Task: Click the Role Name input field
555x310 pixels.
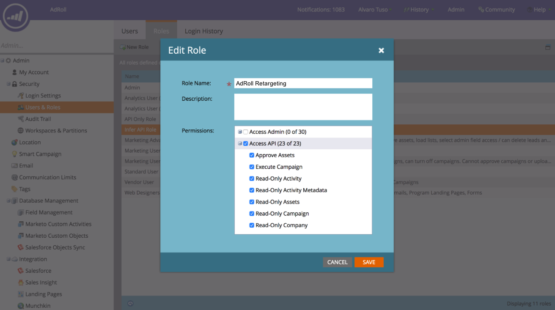Action: click(303, 83)
